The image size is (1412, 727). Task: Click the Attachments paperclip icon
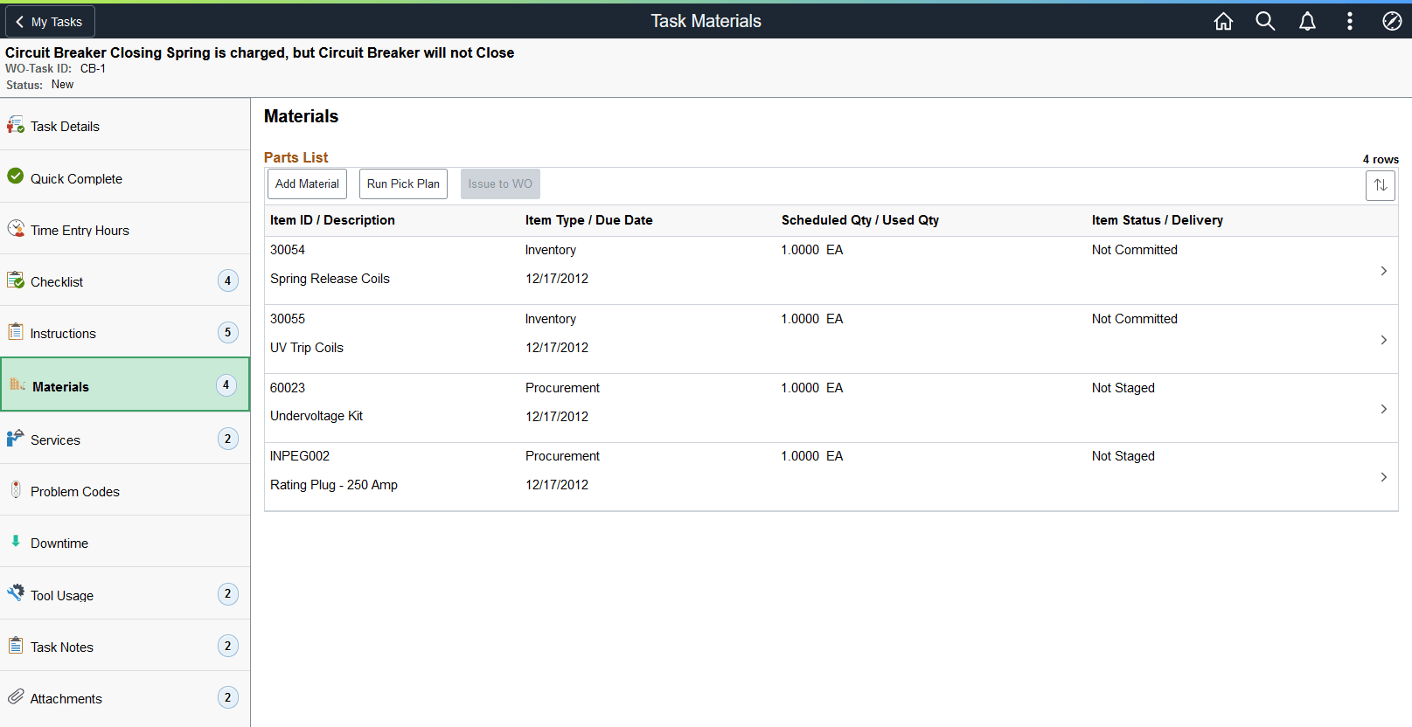coord(16,696)
